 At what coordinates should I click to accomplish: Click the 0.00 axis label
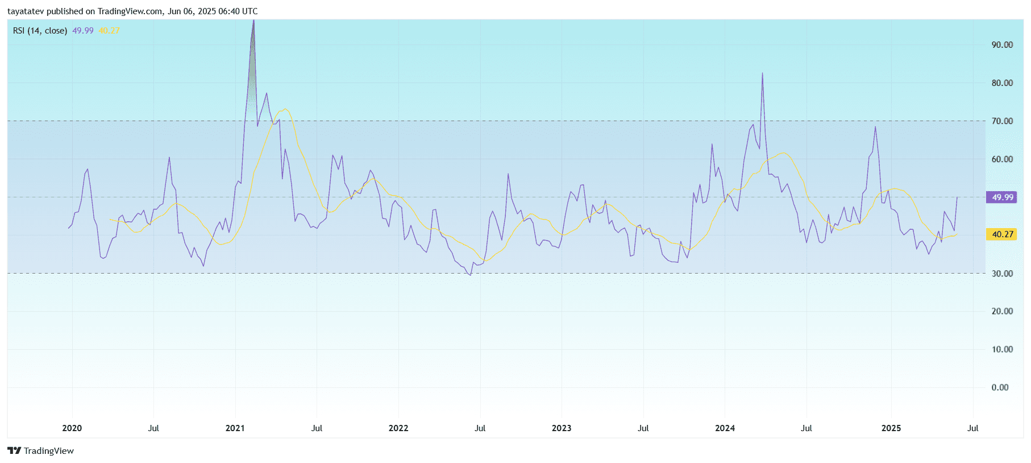coord(1000,387)
